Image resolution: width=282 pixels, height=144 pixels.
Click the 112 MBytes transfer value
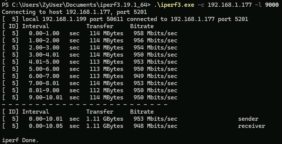[106, 90]
